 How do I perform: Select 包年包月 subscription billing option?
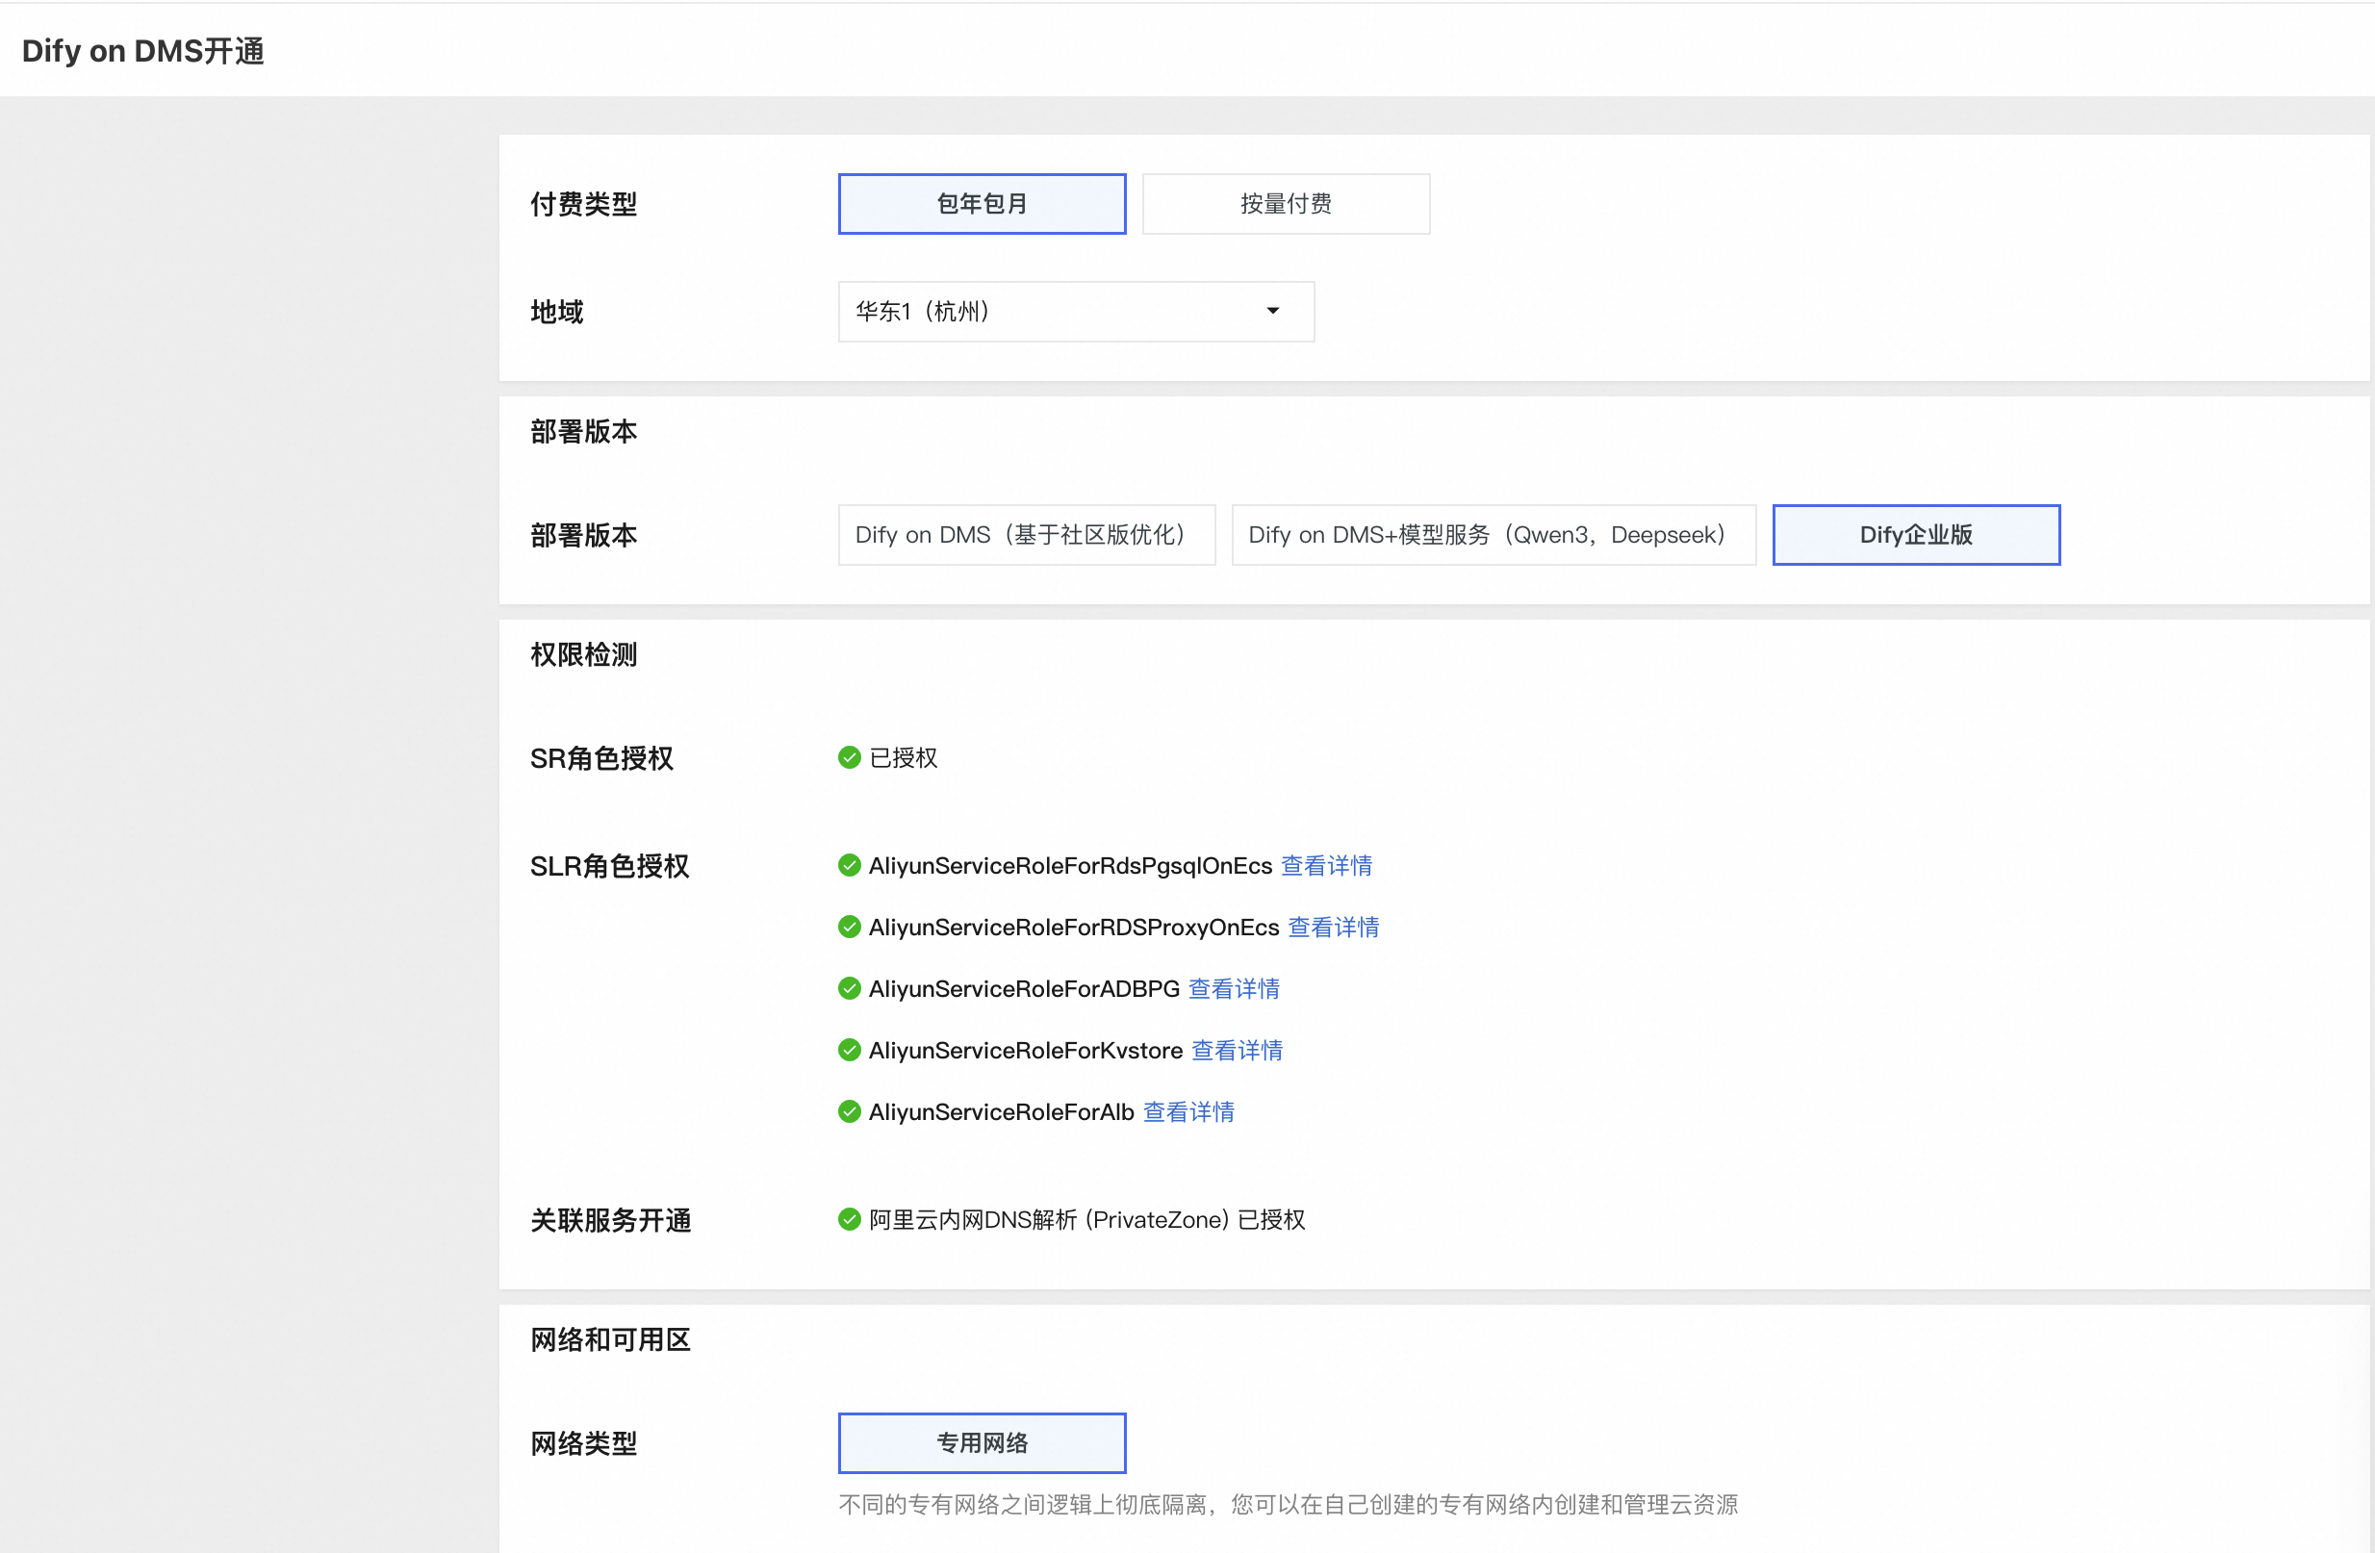981,204
